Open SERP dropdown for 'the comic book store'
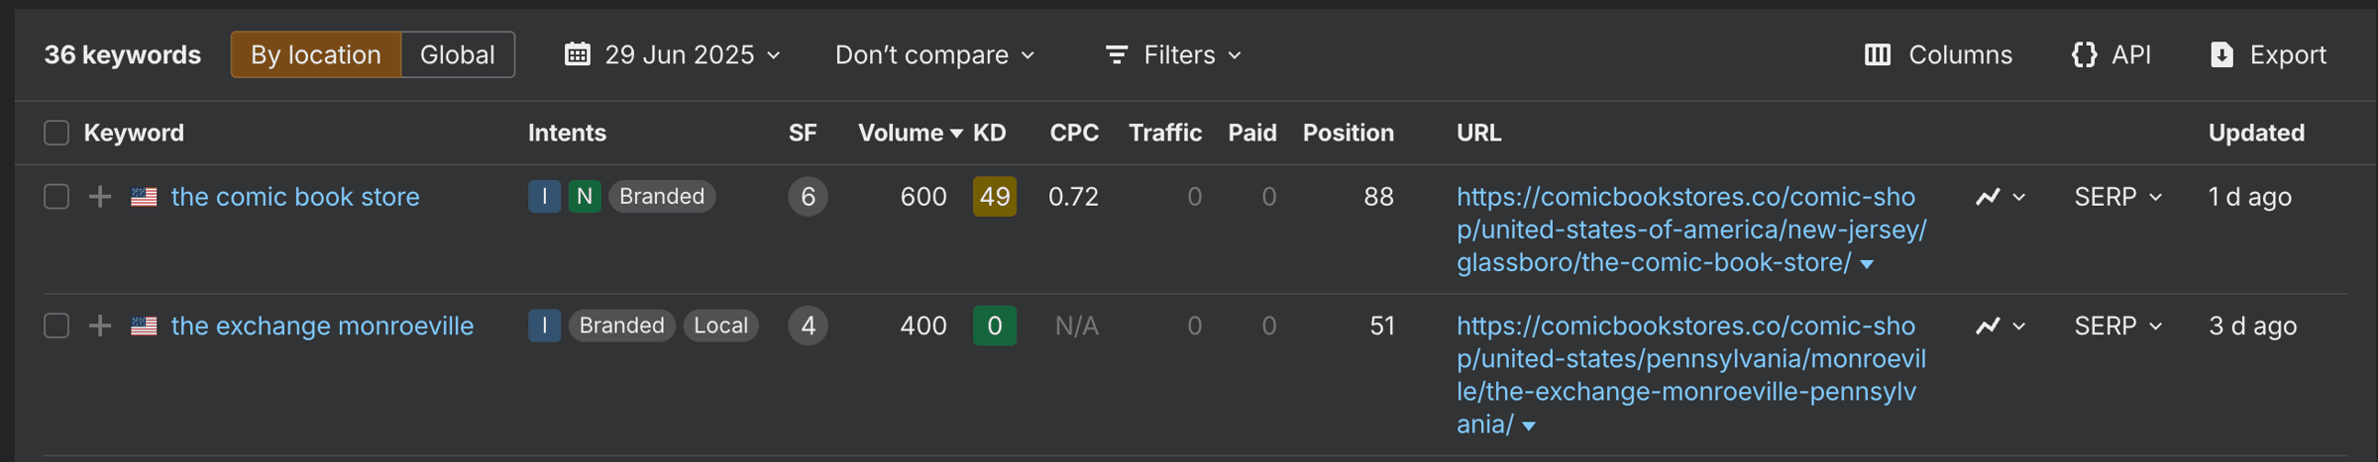The width and height of the screenshot is (2378, 462). click(x=2117, y=197)
